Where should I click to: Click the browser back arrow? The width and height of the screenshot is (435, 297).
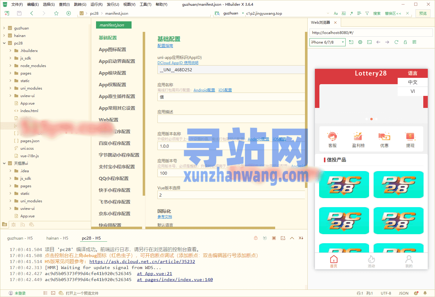378,42
